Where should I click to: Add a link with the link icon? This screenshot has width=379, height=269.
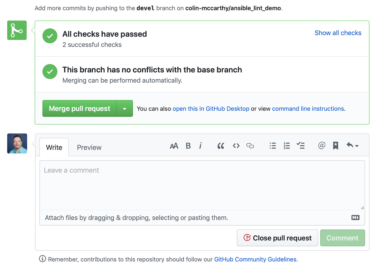pyautogui.click(x=250, y=146)
